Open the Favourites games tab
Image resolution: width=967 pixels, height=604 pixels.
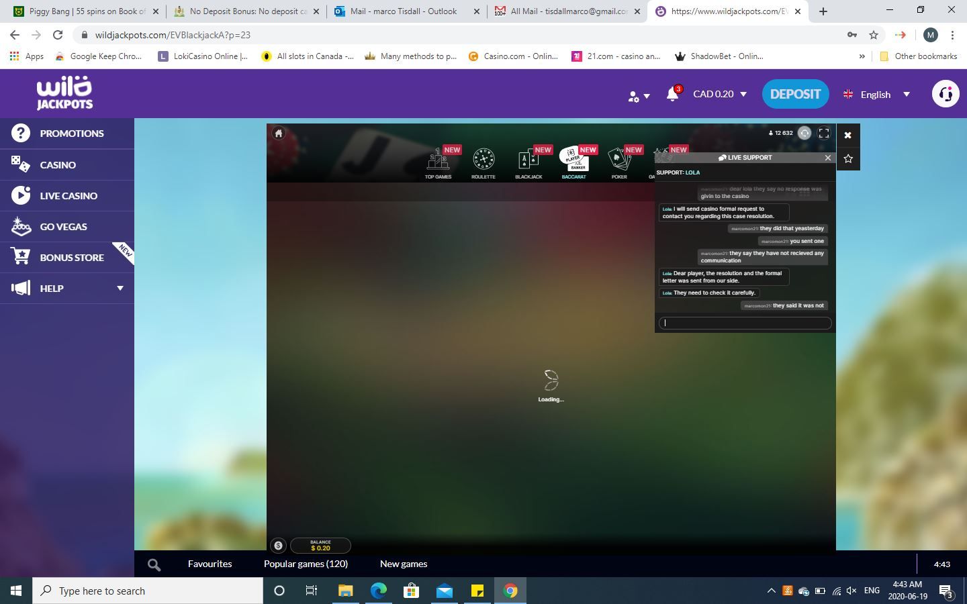click(x=210, y=564)
